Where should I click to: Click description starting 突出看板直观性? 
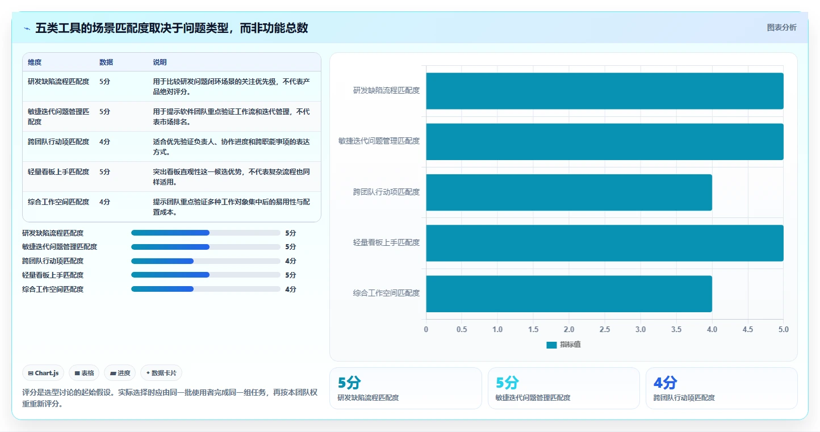[x=231, y=177]
